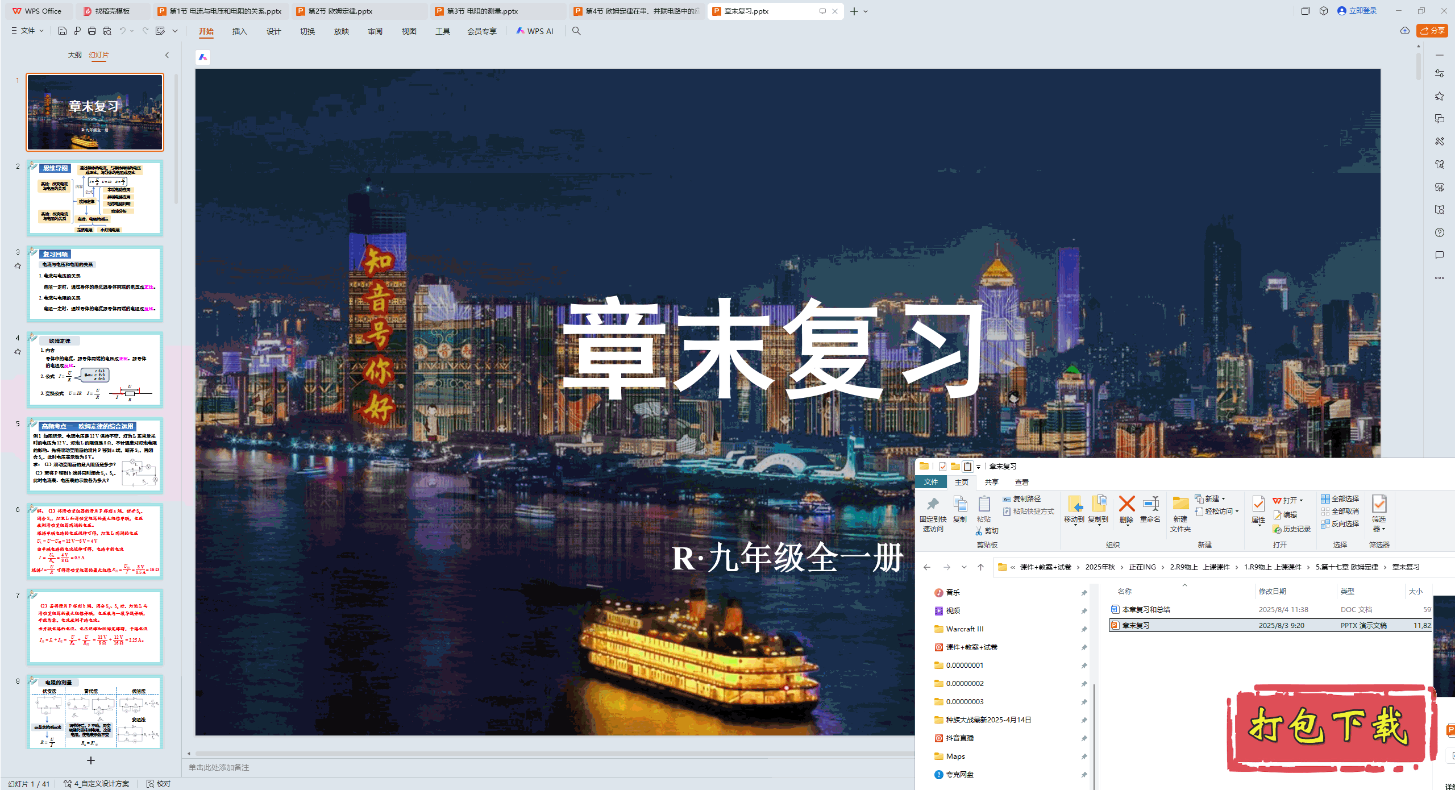Switch to the 大纲 outline tab

[74, 55]
